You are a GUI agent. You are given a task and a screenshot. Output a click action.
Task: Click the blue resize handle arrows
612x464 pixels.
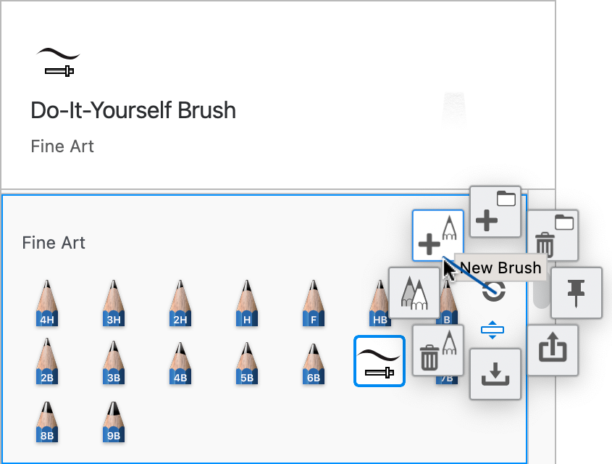click(492, 330)
